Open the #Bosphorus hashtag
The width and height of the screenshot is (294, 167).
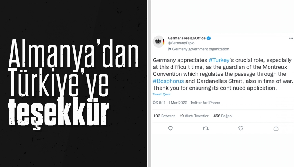pyautogui.click(x=169, y=81)
